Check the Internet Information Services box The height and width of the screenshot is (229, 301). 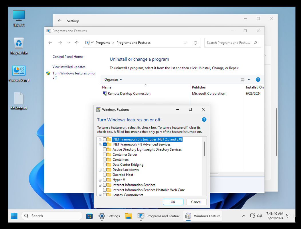[x=105, y=185]
